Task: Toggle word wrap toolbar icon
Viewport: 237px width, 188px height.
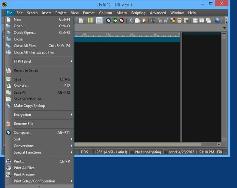Action: [81, 20]
